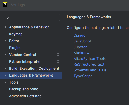
Task: Open Advanced Settings page
Action: pos(25,96)
